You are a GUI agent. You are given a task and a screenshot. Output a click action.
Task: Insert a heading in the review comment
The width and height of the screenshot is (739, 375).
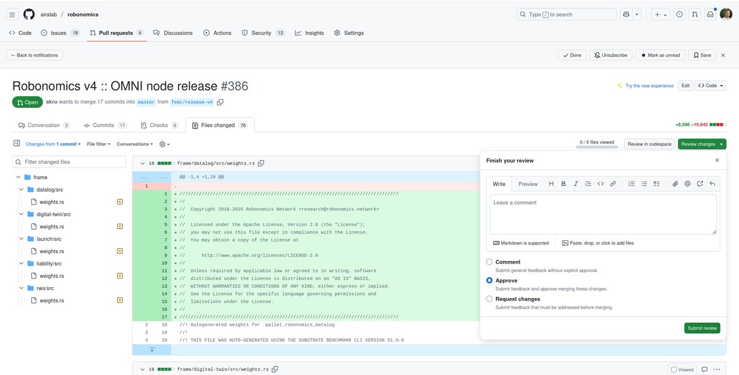pos(551,183)
